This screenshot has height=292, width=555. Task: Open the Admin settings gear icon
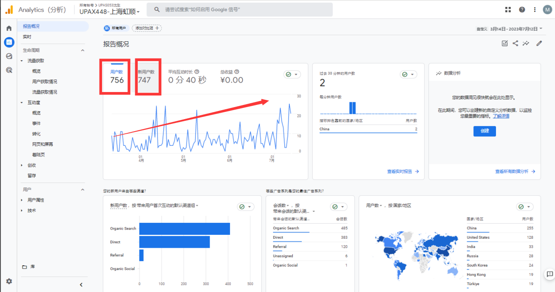tap(9, 281)
